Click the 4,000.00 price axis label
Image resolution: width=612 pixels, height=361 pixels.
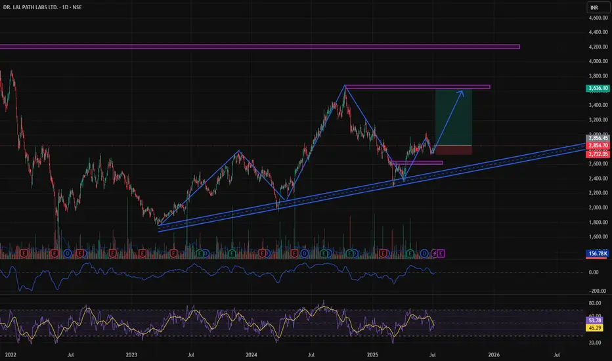(598, 61)
